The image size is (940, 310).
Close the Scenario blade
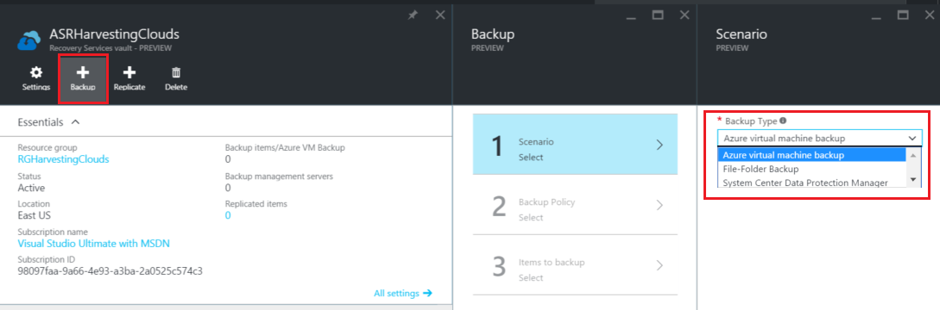click(x=929, y=15)
